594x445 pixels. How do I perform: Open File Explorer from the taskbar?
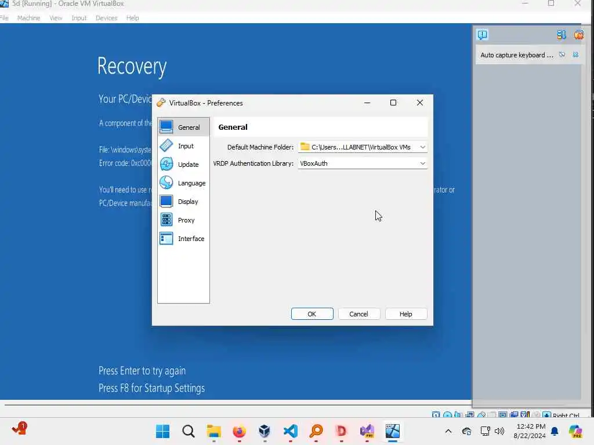213,431
